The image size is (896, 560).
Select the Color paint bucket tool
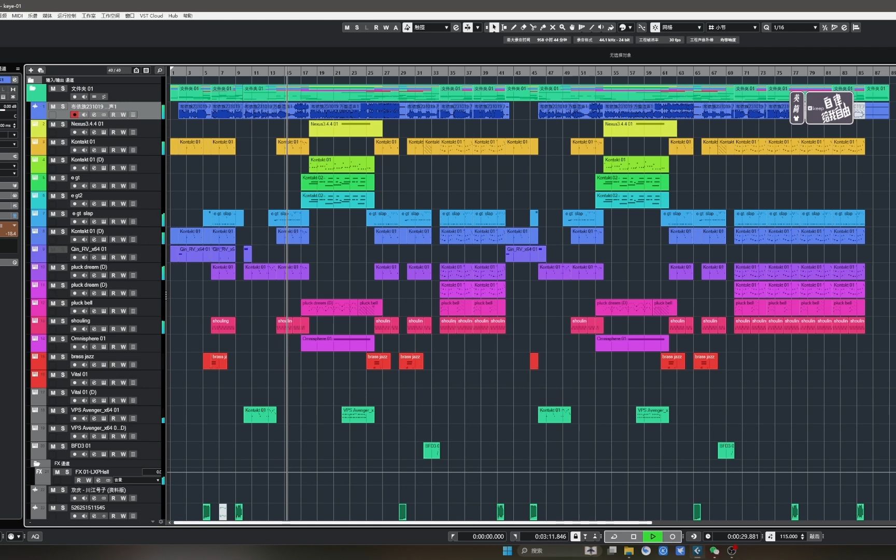pos(611,27)
